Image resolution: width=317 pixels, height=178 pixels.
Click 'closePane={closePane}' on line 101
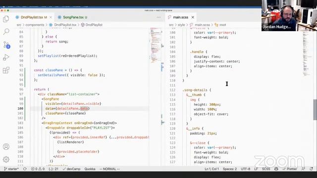point(65,113)
